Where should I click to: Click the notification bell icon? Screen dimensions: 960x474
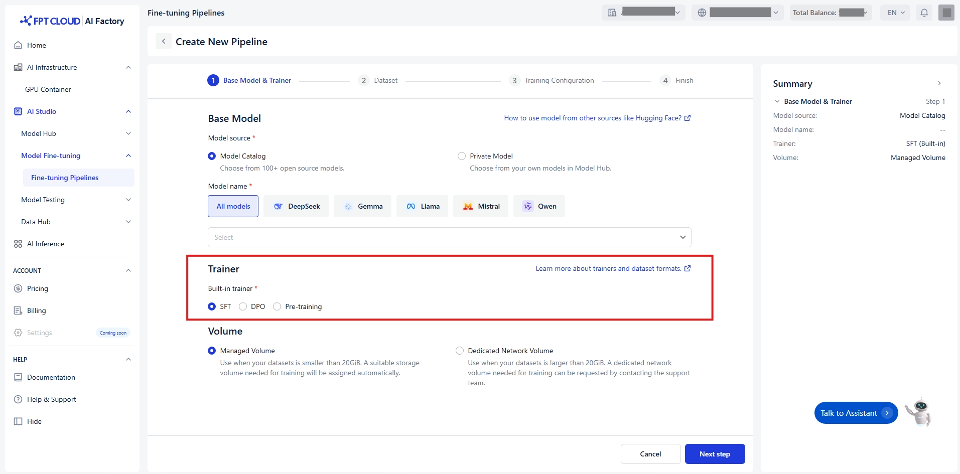point(924,13)
